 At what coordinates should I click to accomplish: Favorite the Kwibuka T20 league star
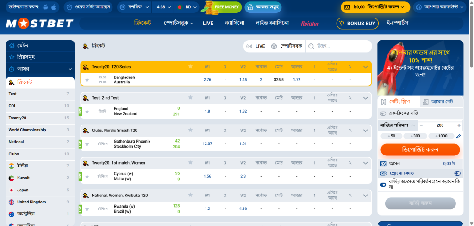click(190, 195)
